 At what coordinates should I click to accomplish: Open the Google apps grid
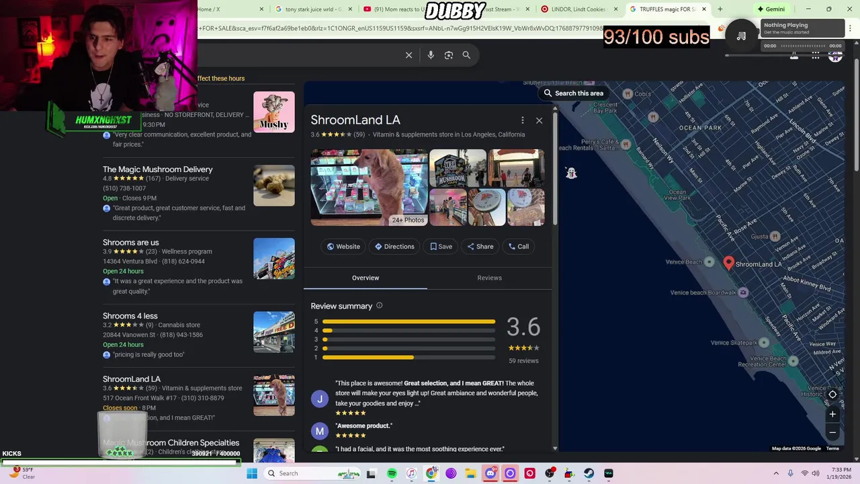816,56
